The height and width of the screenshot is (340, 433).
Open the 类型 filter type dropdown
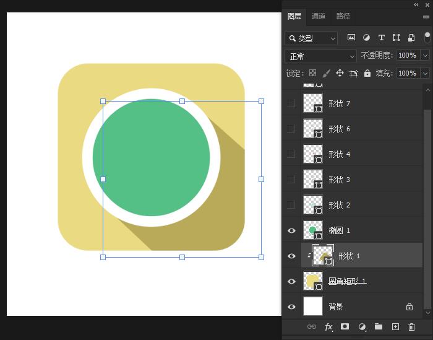coord(311,38)
